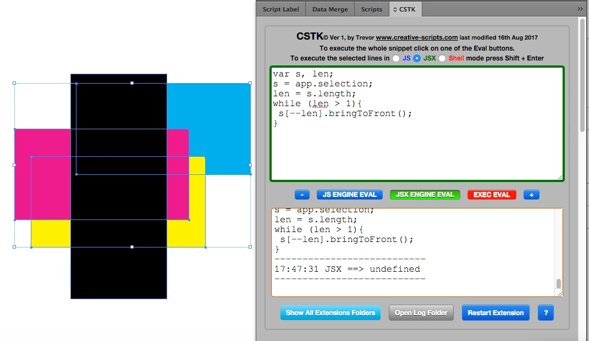Select the CSTK tab
Viewport: 589px width, 341px height.
(x=405, y=9)
